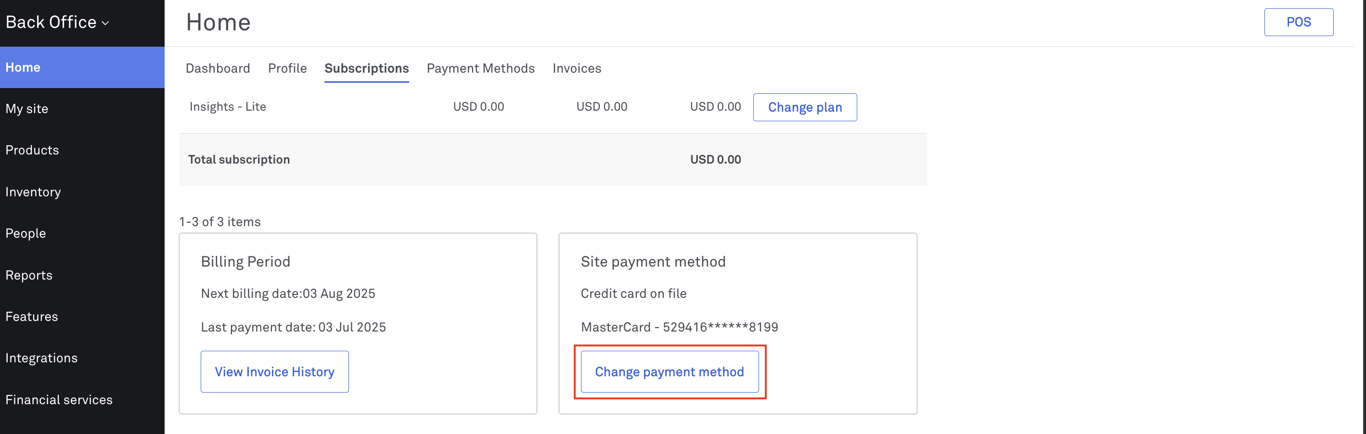Switch to the Payment Methods tab

pyautogui.click(x=480, y=68)
